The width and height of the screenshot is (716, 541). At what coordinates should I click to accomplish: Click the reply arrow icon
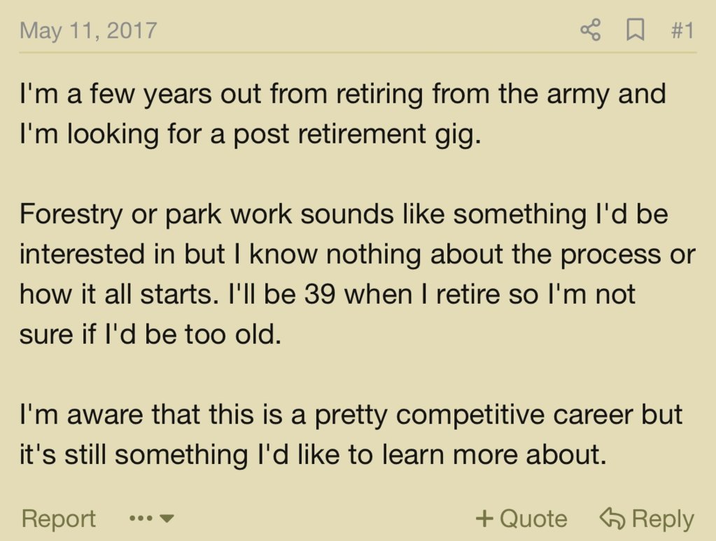point(612,519)
